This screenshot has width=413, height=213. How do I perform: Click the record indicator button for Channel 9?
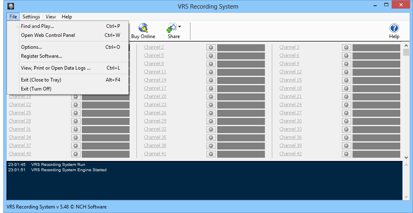(x=346, y=64)
